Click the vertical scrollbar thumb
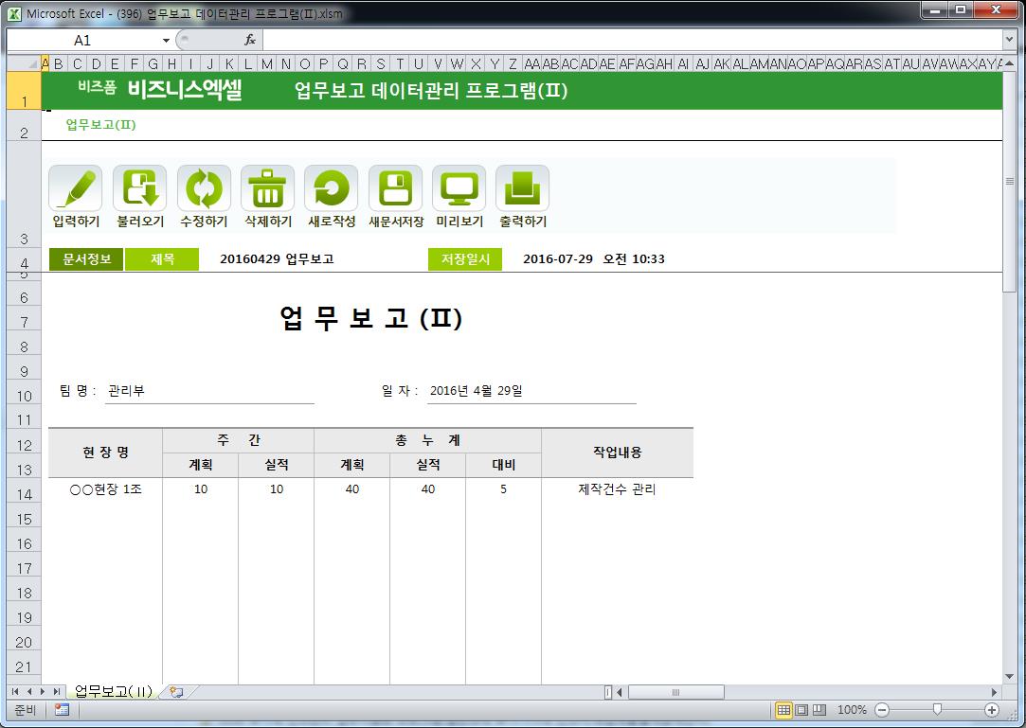Image resolution: width=1026 pixels, height=728 pixels. click(x=1010, y=181)
